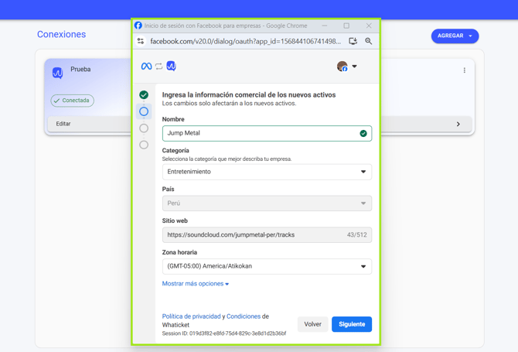Expand Mostrar más opciones
This screenshot has height=352, width=518.
[x=196, y=284]
